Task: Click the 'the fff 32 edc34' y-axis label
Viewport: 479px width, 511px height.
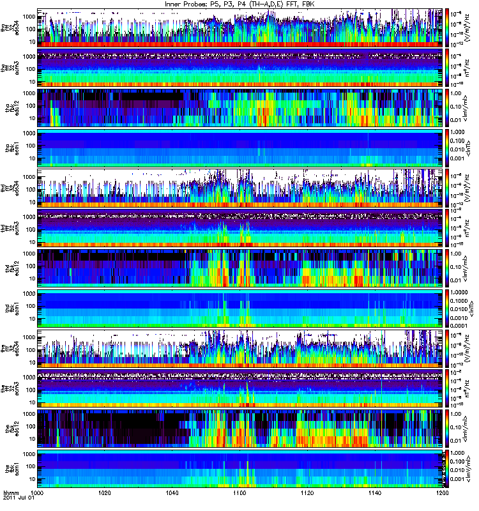Action: pyautogui.click(x=10, y=349)
